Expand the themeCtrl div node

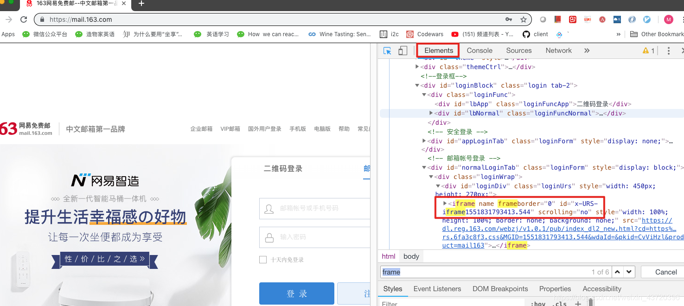click(417, 67)
